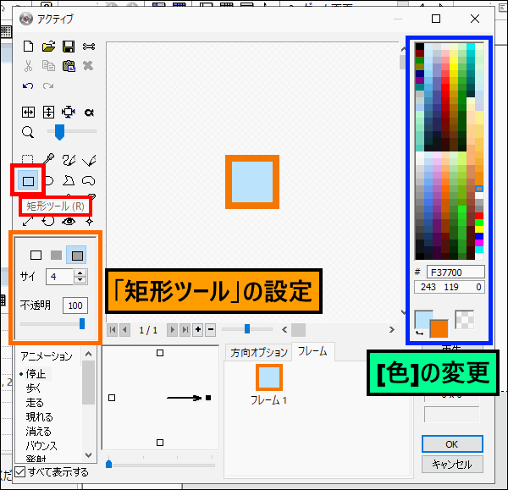
Task: Open a file with the folder icon
Action: point(48,47)
